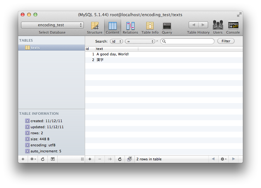This screenshot has width=261, height=188.
Task: Go back in Table History
Action: (x=194, y=24)
